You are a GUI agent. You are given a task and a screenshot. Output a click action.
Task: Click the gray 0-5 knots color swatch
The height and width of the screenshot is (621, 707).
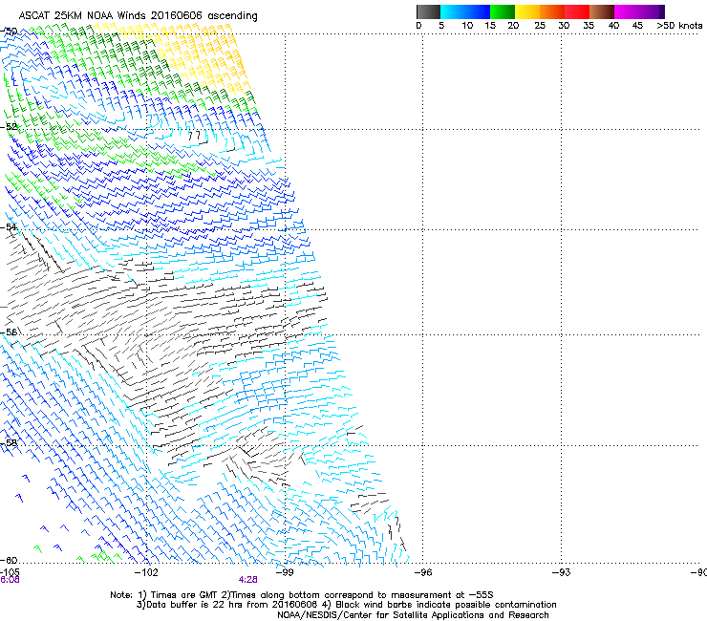click(x=429, y=11)
